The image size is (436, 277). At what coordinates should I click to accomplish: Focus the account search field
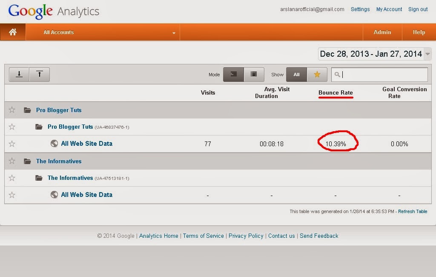[379, 74]
